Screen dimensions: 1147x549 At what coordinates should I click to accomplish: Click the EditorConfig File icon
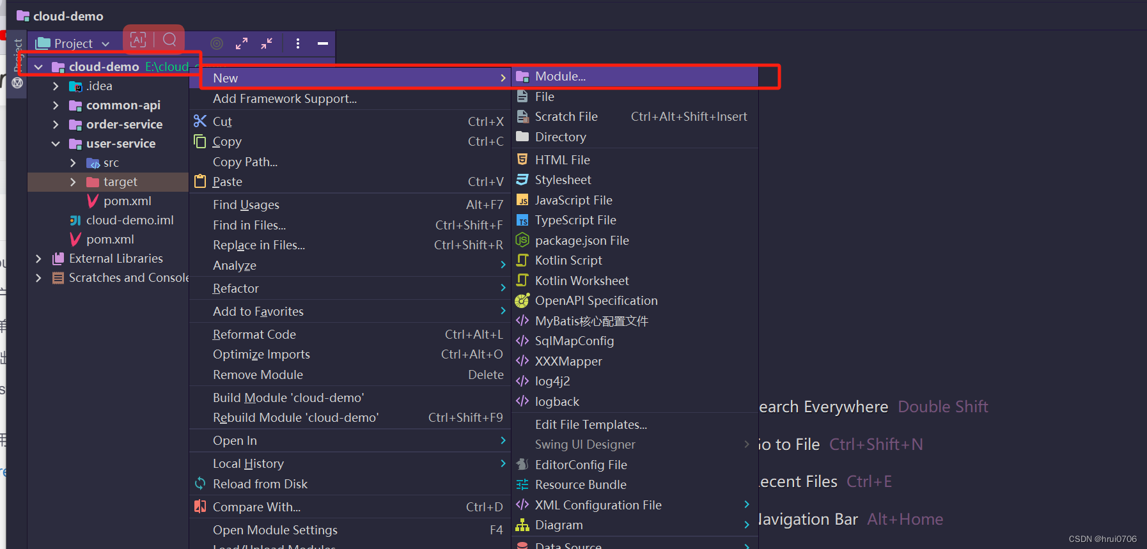(x=522, y=465)
